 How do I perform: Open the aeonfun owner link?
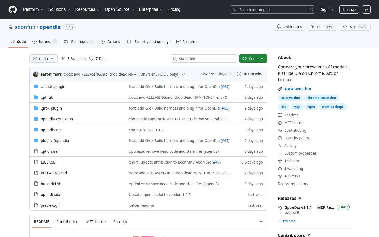(x=25, y=27)
